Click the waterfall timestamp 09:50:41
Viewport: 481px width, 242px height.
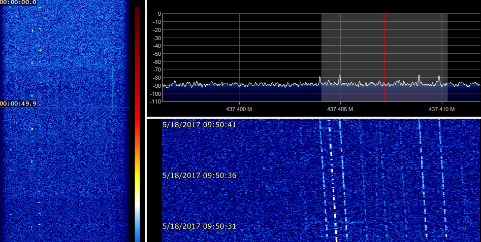pyautogui.click(x=200, y=125)
